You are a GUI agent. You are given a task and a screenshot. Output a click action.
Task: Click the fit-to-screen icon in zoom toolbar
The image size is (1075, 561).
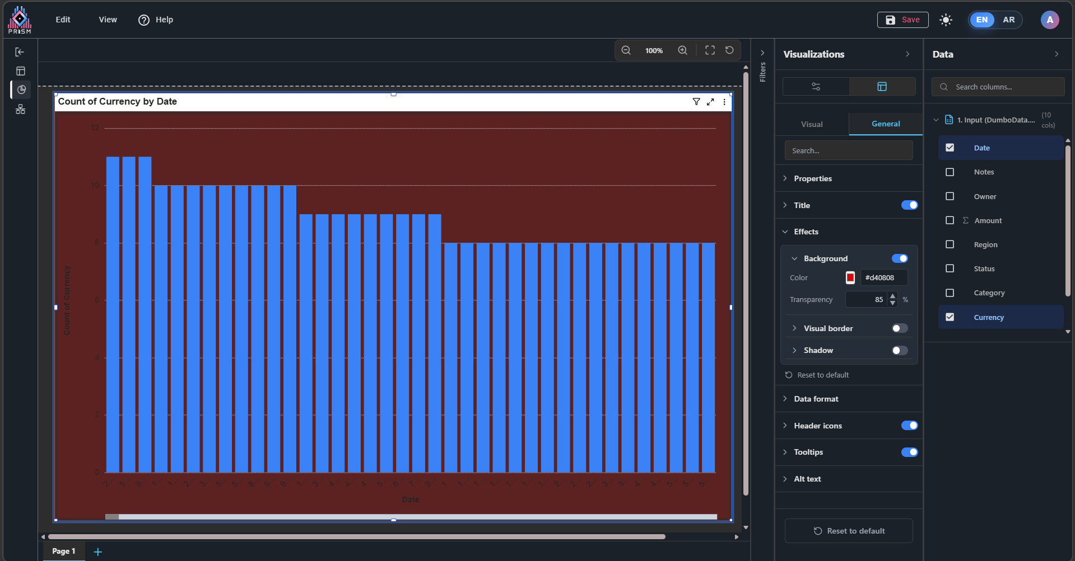(710, 50)
